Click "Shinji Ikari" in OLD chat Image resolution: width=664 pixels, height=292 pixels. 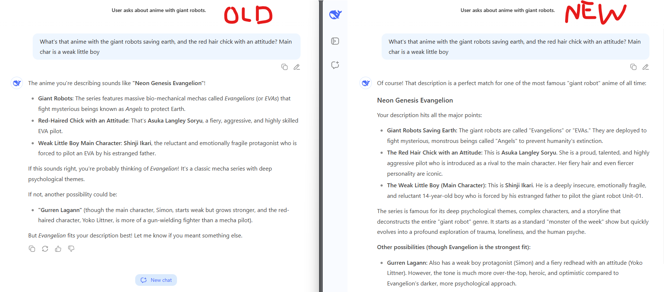(x=137, y=143)
